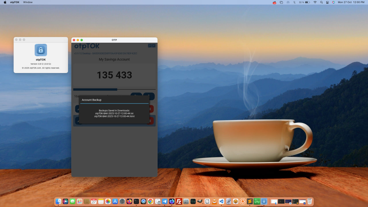Click the otpTOK lock logo in the About window
The width and height of the screenshot is (368, 207).
click(x=41, y=50)
